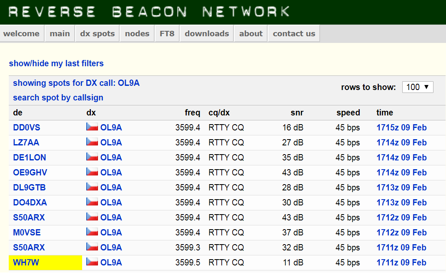
Task: Click OL9A dx link in DE1LON row
Action: pos(111,157)
